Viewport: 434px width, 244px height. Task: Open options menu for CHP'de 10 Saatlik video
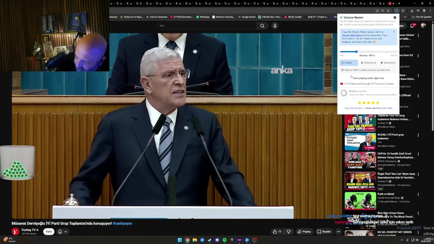pos(418,154)
